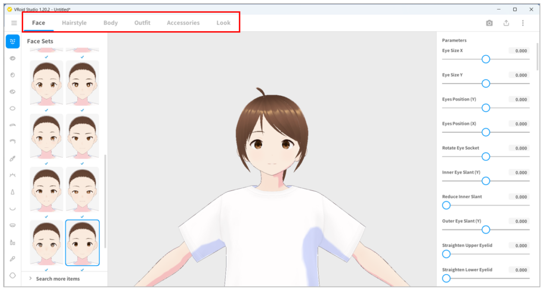Open the three-dot more options menu
Screen dimensions: 544x290
[523, 23]
